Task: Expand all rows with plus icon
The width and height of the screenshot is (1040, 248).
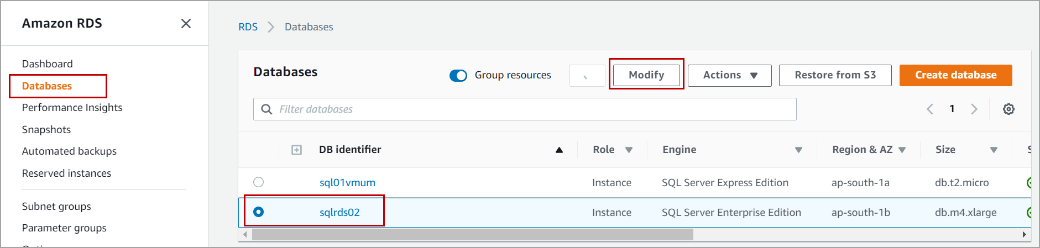Action: [296, 150]
